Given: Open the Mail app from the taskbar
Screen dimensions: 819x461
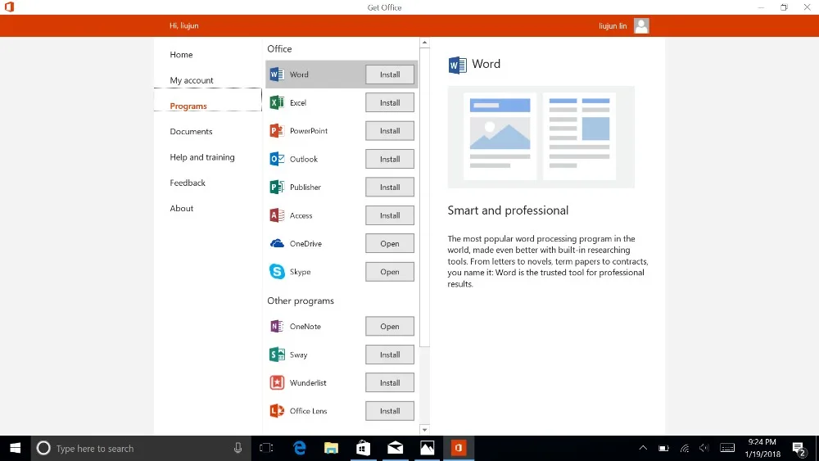Looking at the screenshot, I should tap(395, 448).
